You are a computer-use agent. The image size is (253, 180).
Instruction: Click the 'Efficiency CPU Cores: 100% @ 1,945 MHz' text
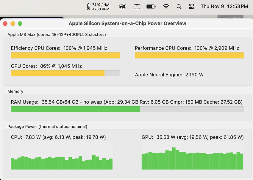pos(59,48)
